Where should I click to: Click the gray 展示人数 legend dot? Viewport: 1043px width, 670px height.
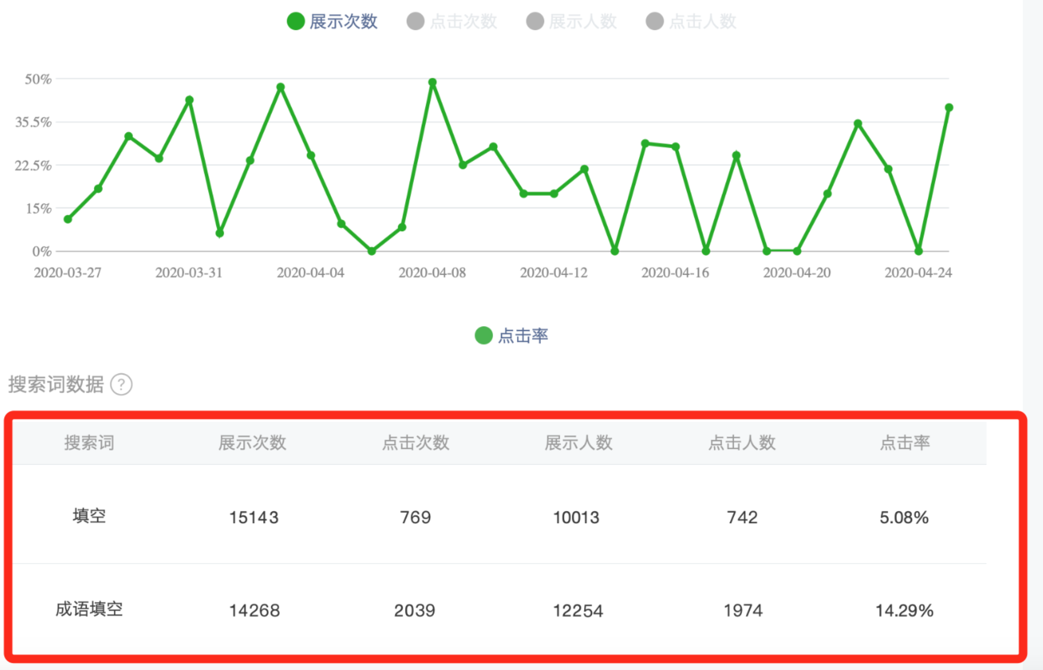point(535,21)
